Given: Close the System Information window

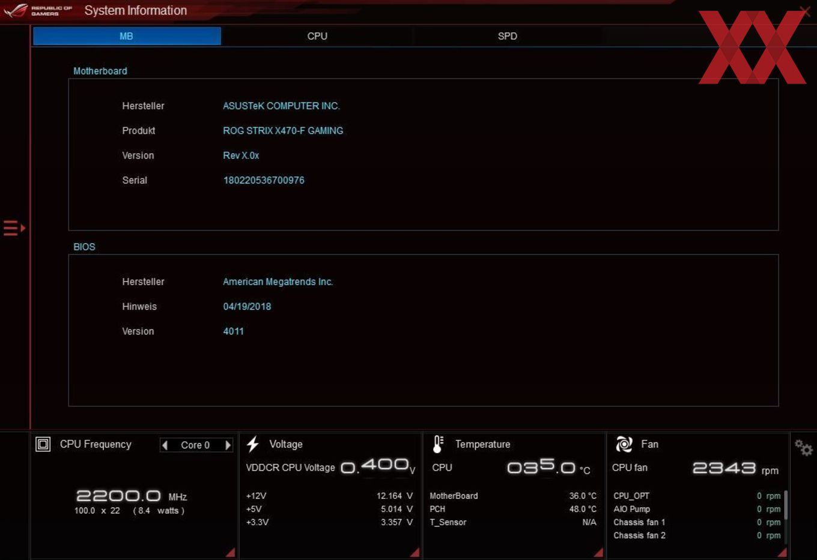Looking at the screenshot, I should coord(805,10).
